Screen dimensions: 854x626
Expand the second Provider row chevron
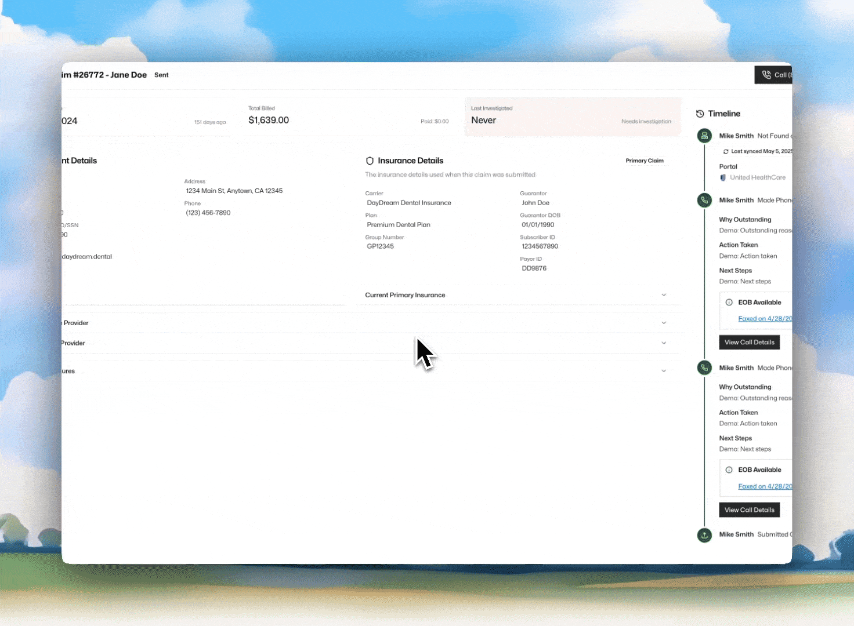coord(664,343)
